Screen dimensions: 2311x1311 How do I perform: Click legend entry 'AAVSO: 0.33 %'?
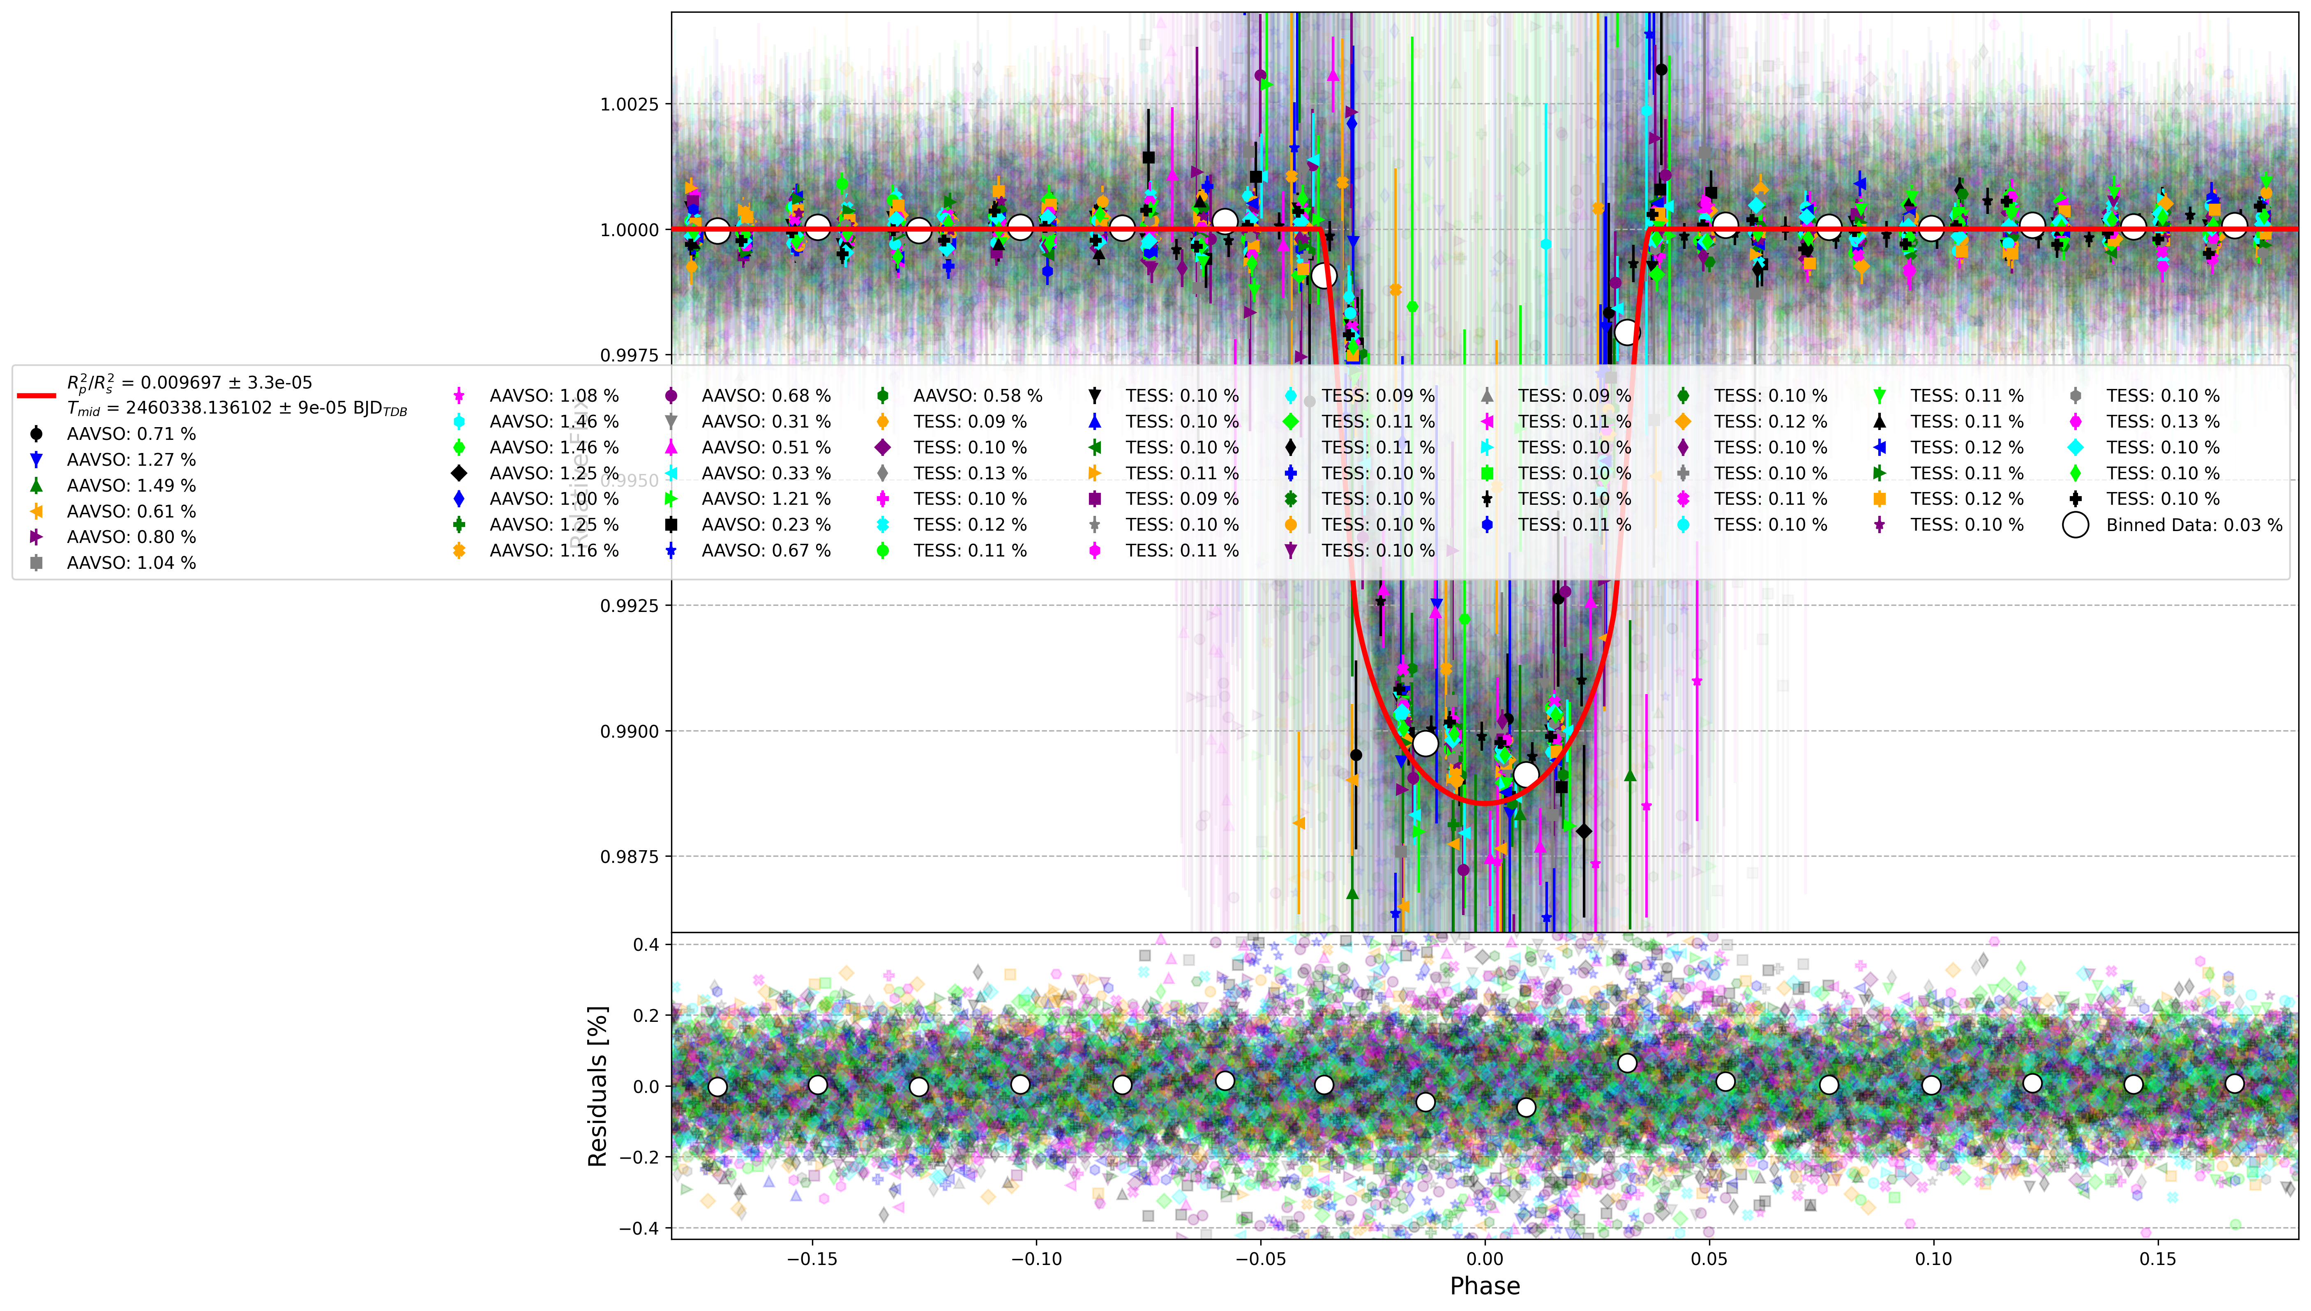click(x=766, y=473)
